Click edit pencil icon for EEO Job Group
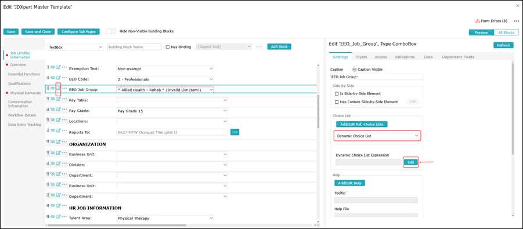The image size is (523, 229). click(x=59, y=89)
